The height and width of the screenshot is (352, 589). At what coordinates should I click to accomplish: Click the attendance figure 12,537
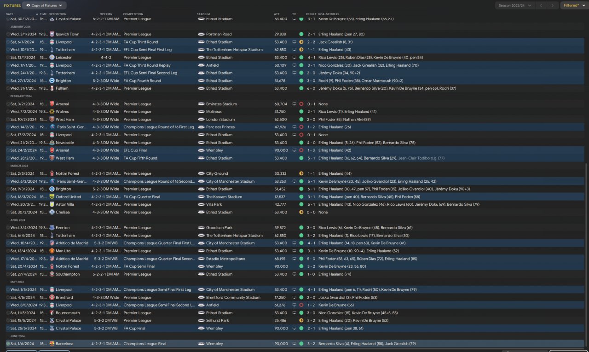(281, 197)
